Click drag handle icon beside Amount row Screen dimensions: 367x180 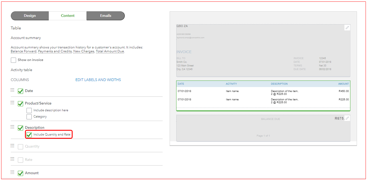tap(12, 172)
